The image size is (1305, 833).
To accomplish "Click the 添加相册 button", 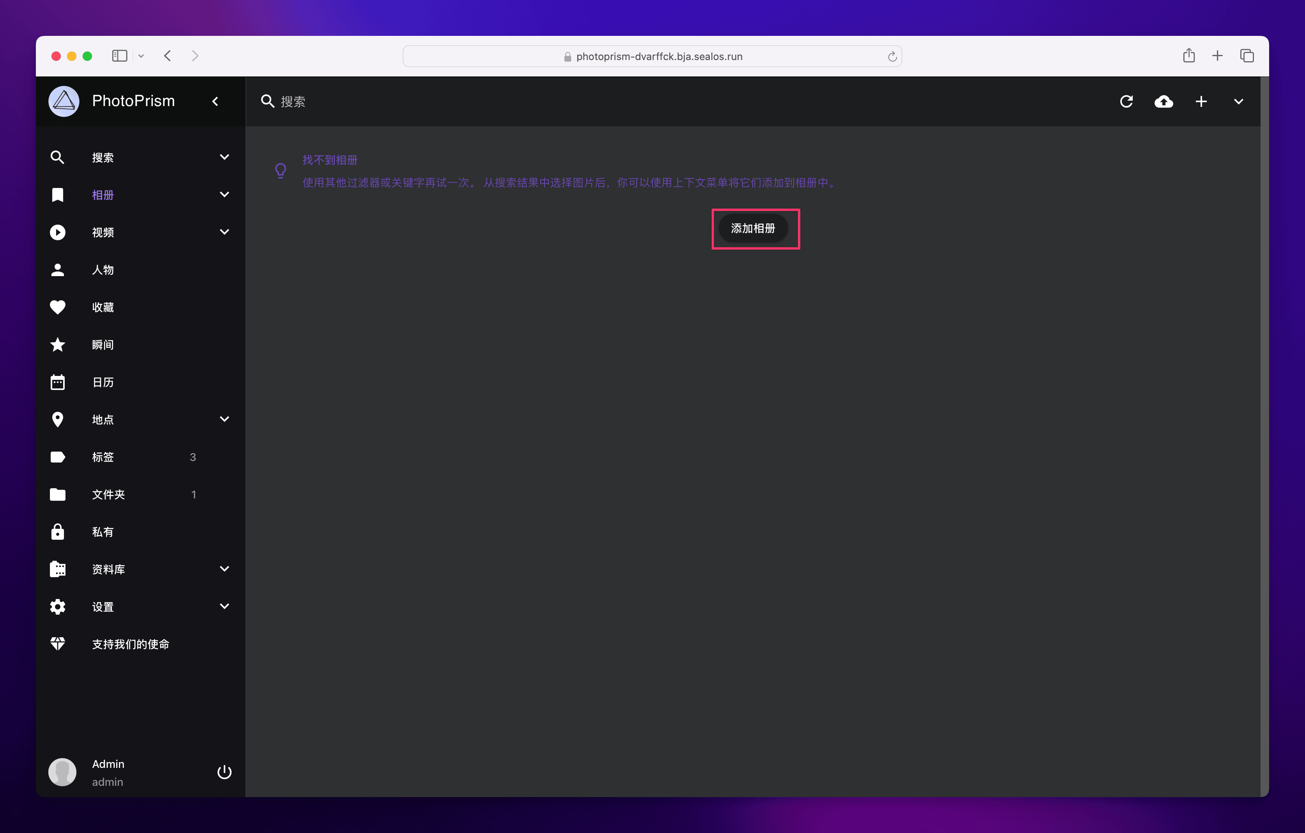I will (753, 228).
